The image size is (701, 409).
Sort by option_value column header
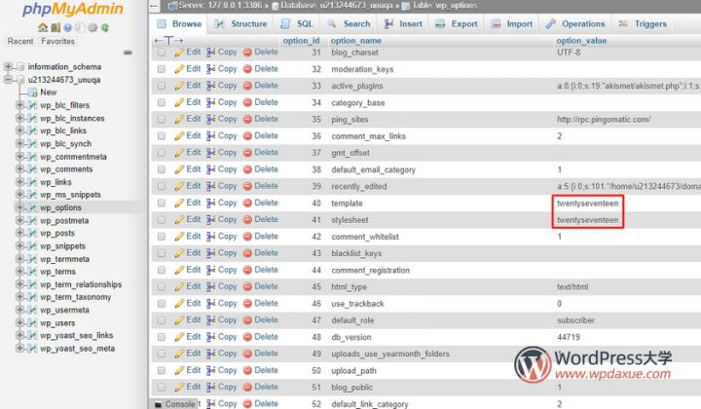(581, 41)
